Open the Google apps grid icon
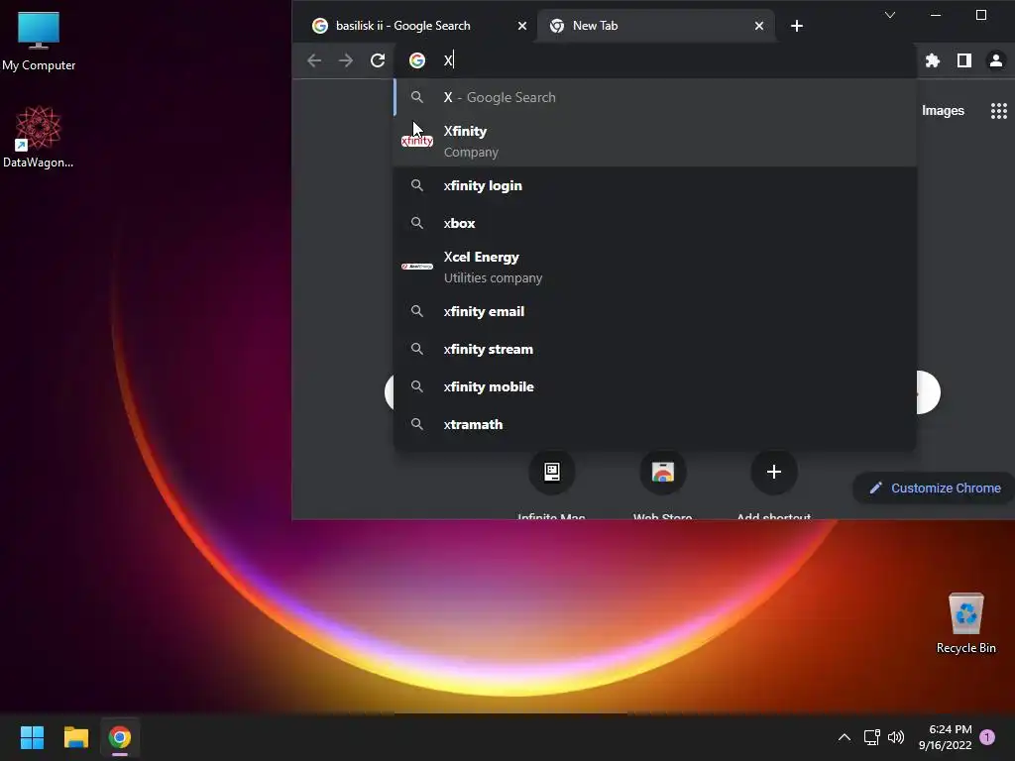The width and height of the screenshot is (1015, 761). pos(999,111)
